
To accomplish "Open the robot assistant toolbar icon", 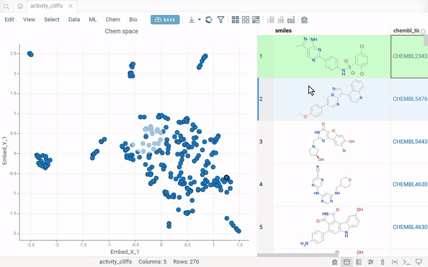I will pyautogui.click(x=304, y=20).
